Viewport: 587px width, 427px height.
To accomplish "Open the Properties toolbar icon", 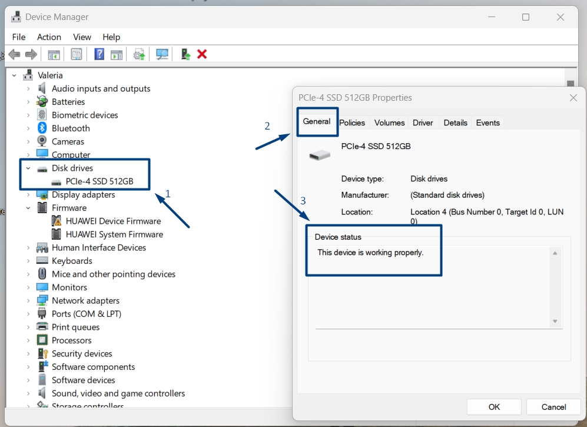I will click(x=77, y=54).
